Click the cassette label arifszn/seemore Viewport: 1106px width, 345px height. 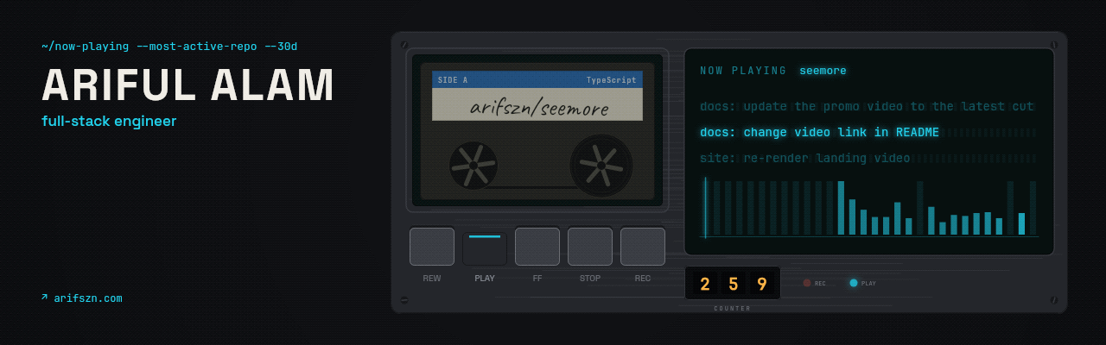coord(539,108)
